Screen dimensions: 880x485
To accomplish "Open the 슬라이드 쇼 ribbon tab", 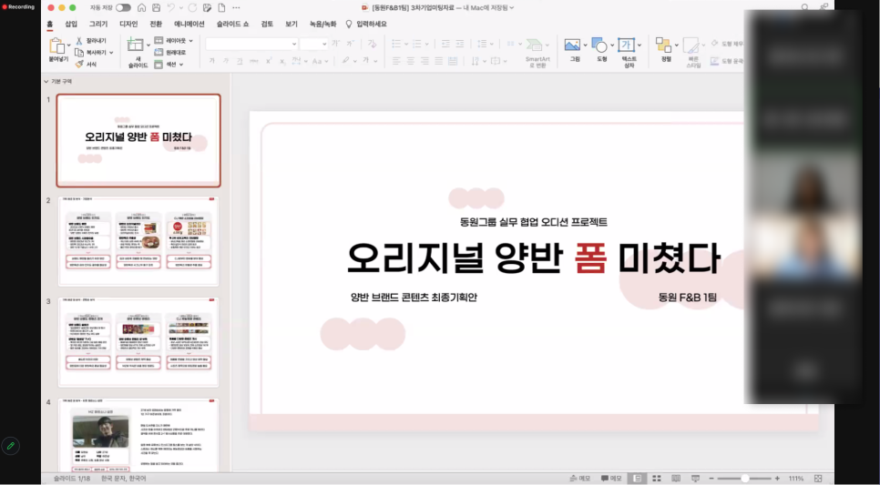I will (x=232, y=24).
